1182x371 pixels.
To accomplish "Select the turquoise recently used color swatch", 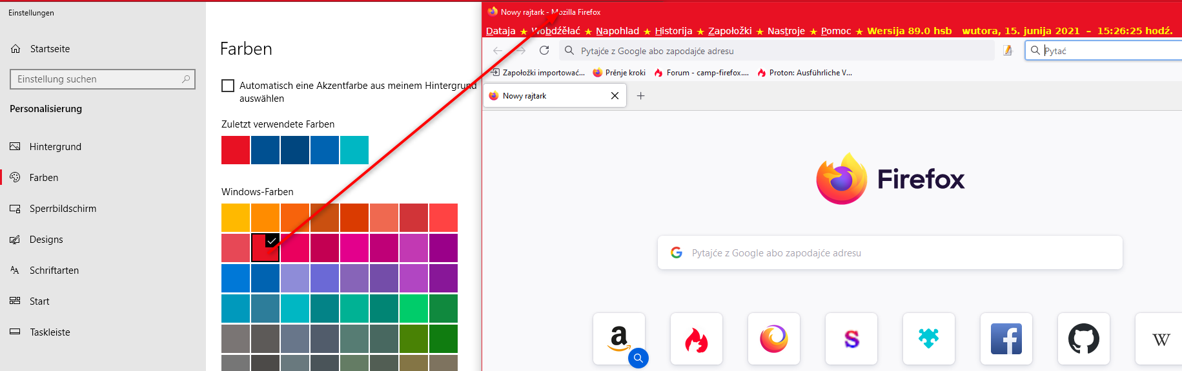I will (x=354, y=150).
